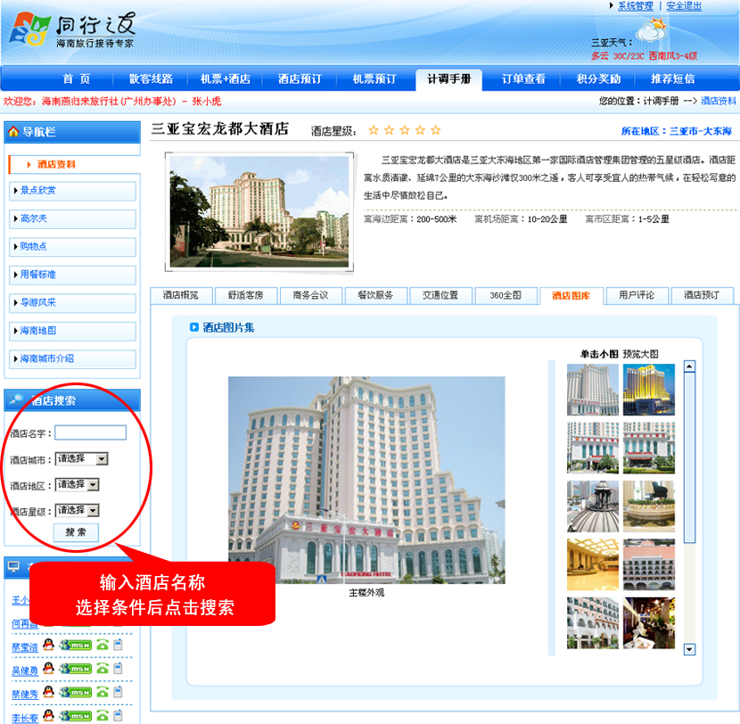Click QQ penguin icon for 蔡健秀
Screen dimensions: 740x724
click(48, 691)
